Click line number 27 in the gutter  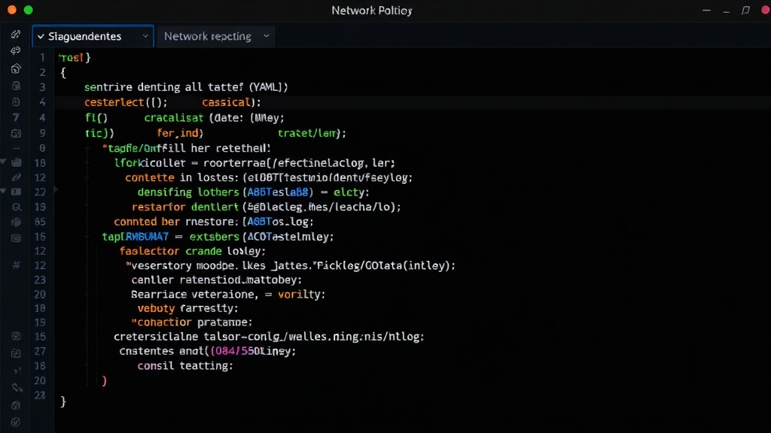[x=41, y=352]
